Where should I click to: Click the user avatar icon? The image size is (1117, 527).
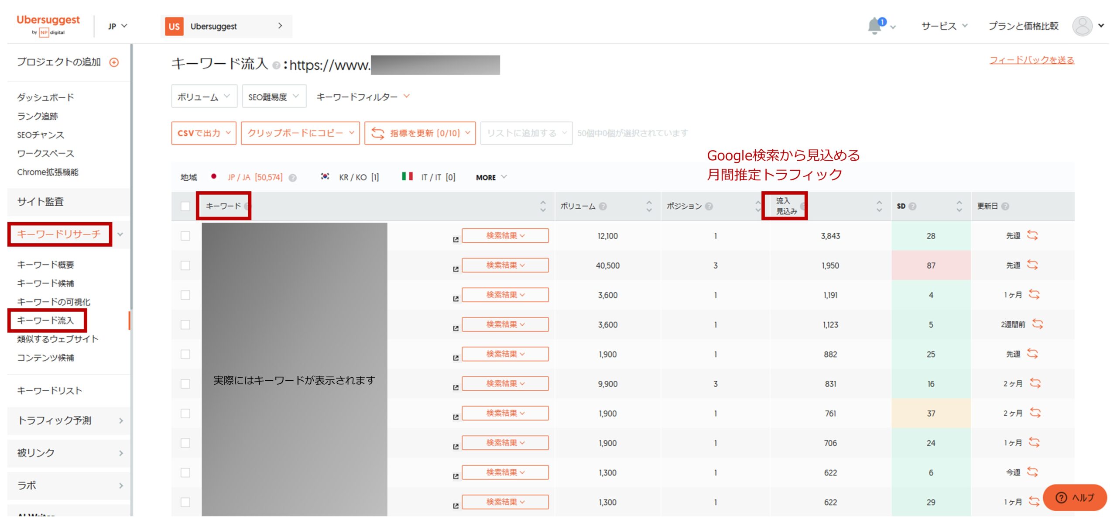[x=1082, y=26]
